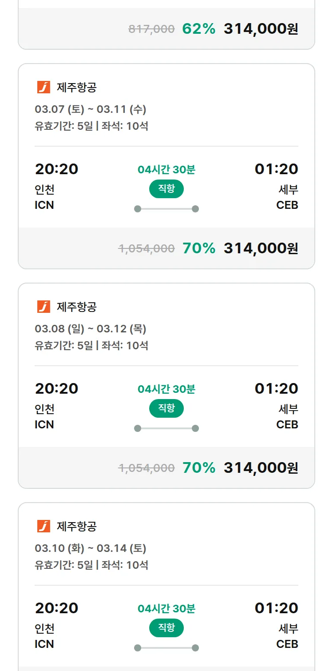The image size is (333, 671).
Task: Click the 직항 badge on 03.08 flight
Action: (166, 408)
